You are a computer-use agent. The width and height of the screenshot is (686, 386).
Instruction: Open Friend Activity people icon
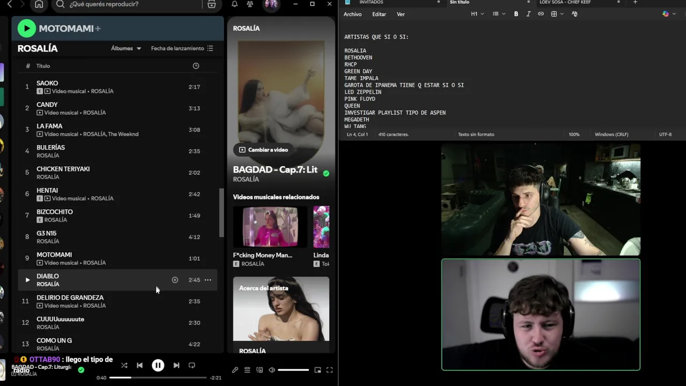pyautogui.click(x=250, y=4)
